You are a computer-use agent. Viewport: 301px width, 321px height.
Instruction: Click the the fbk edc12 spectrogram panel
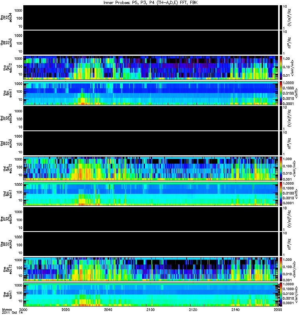(x=151, y=269)
